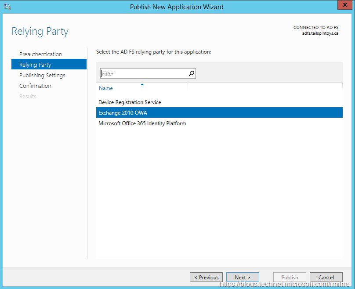Viewport: 355px width, 289px height.
Task: Sort list by the Name column header
Action: pos(106,88)
